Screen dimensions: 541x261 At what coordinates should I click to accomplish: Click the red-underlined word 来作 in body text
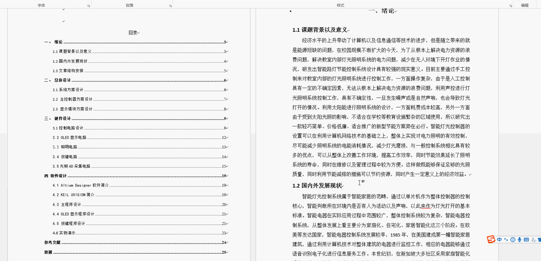coord(425,206)
